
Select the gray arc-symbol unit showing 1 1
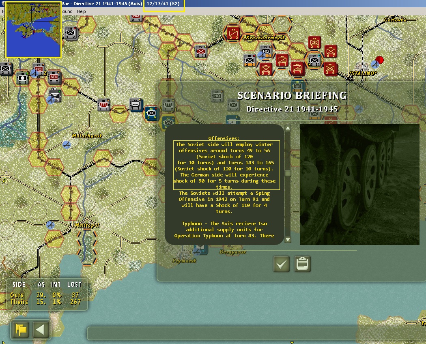coord(136,105)
